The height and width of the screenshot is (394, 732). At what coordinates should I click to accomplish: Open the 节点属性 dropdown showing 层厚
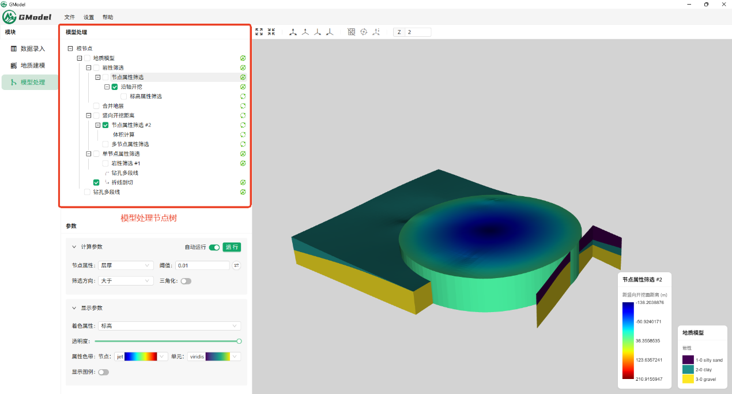click(125, 265)
